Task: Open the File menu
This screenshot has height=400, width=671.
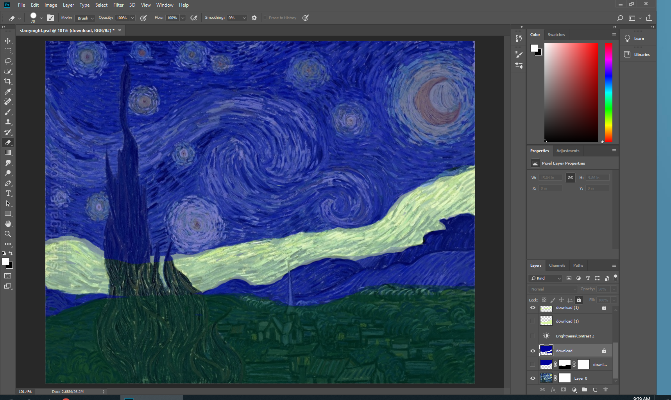Action: coord(21,5)
